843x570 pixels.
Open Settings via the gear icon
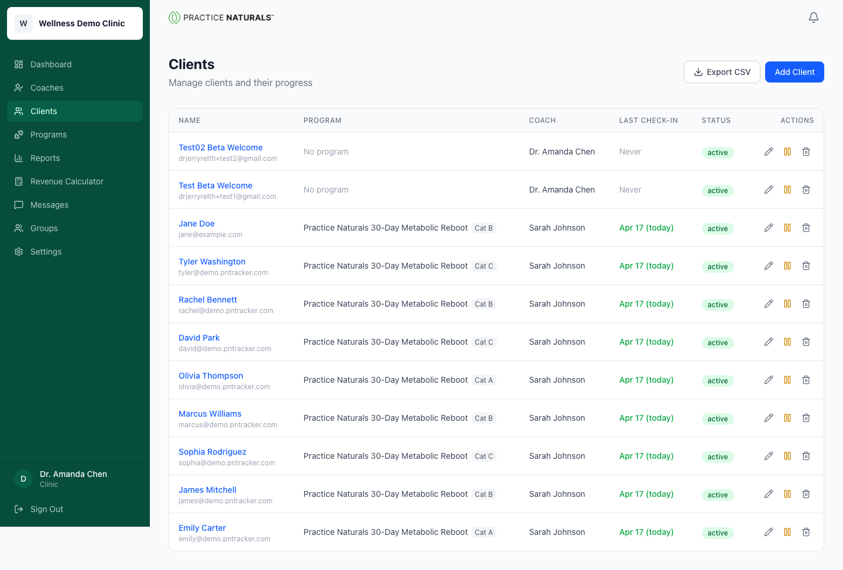[x=19, y=252]
